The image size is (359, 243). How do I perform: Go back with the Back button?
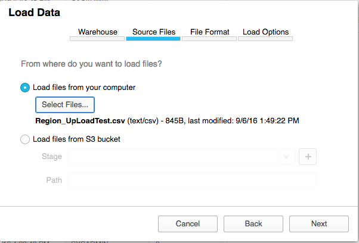(x=253, y=224)
